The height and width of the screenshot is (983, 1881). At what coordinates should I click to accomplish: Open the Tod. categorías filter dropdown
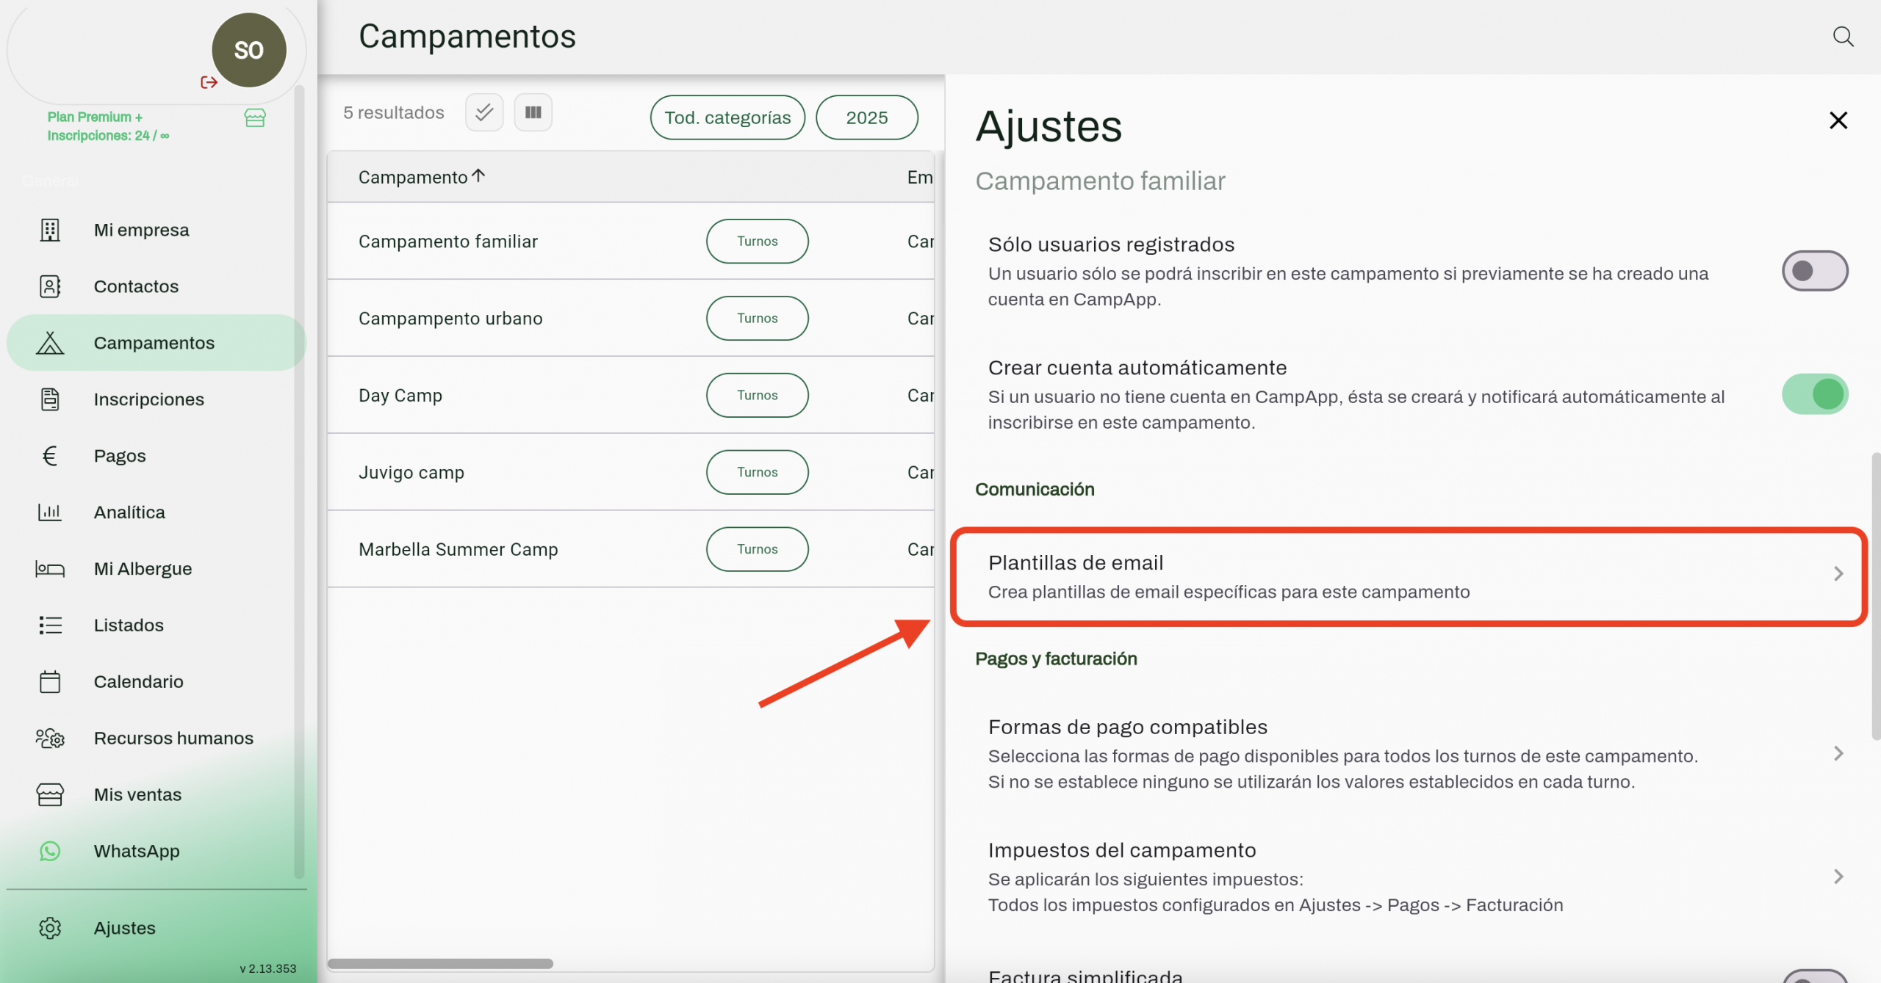point(727,117)
